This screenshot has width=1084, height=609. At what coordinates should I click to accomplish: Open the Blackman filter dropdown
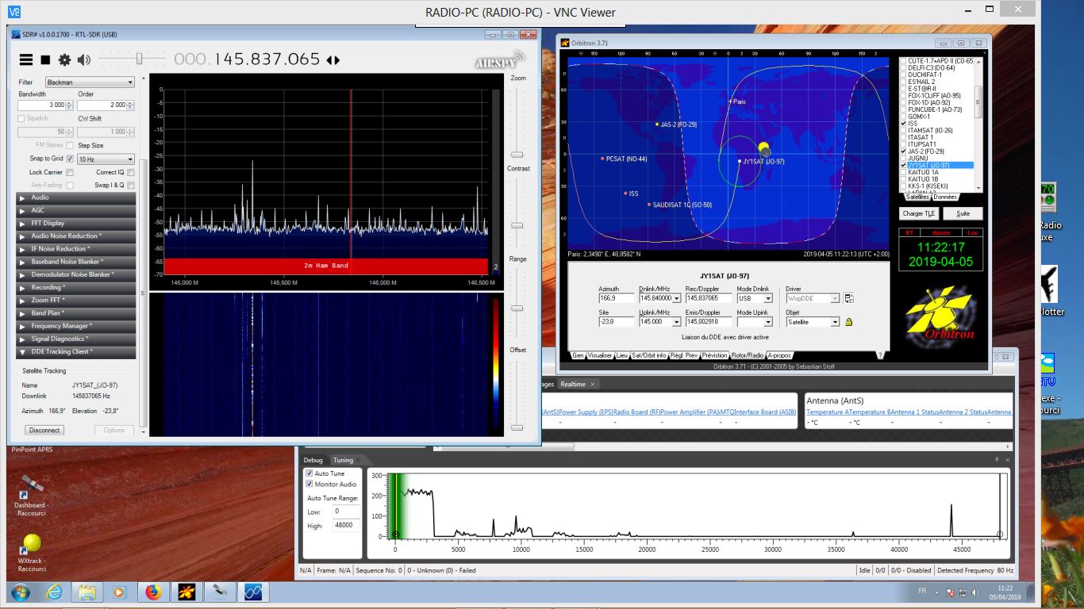(x=90, y=81)
